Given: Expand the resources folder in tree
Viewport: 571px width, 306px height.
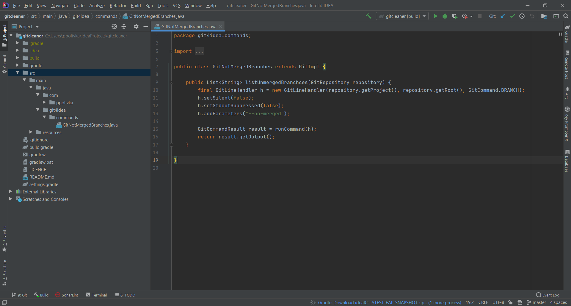Looking at the screenshot, I should [x=31, y=132].
